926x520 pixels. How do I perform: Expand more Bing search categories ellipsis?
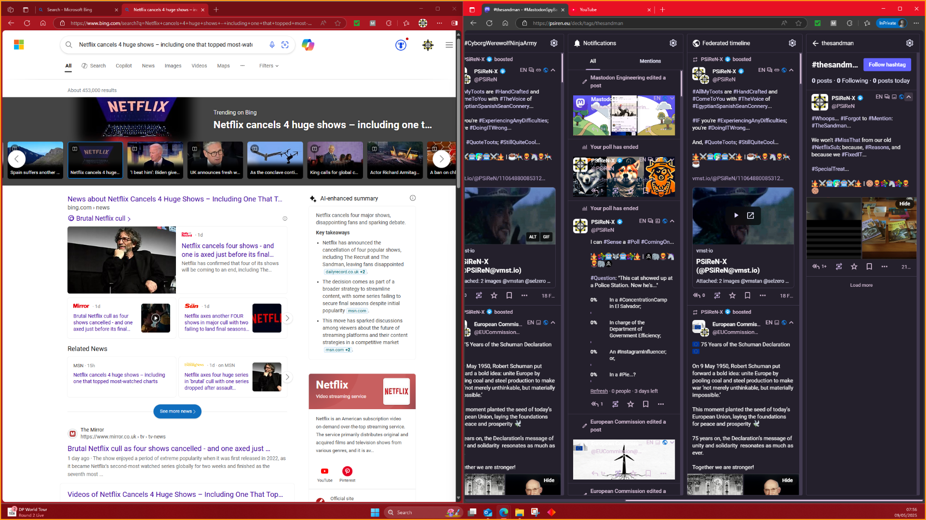tap(242, 66)
